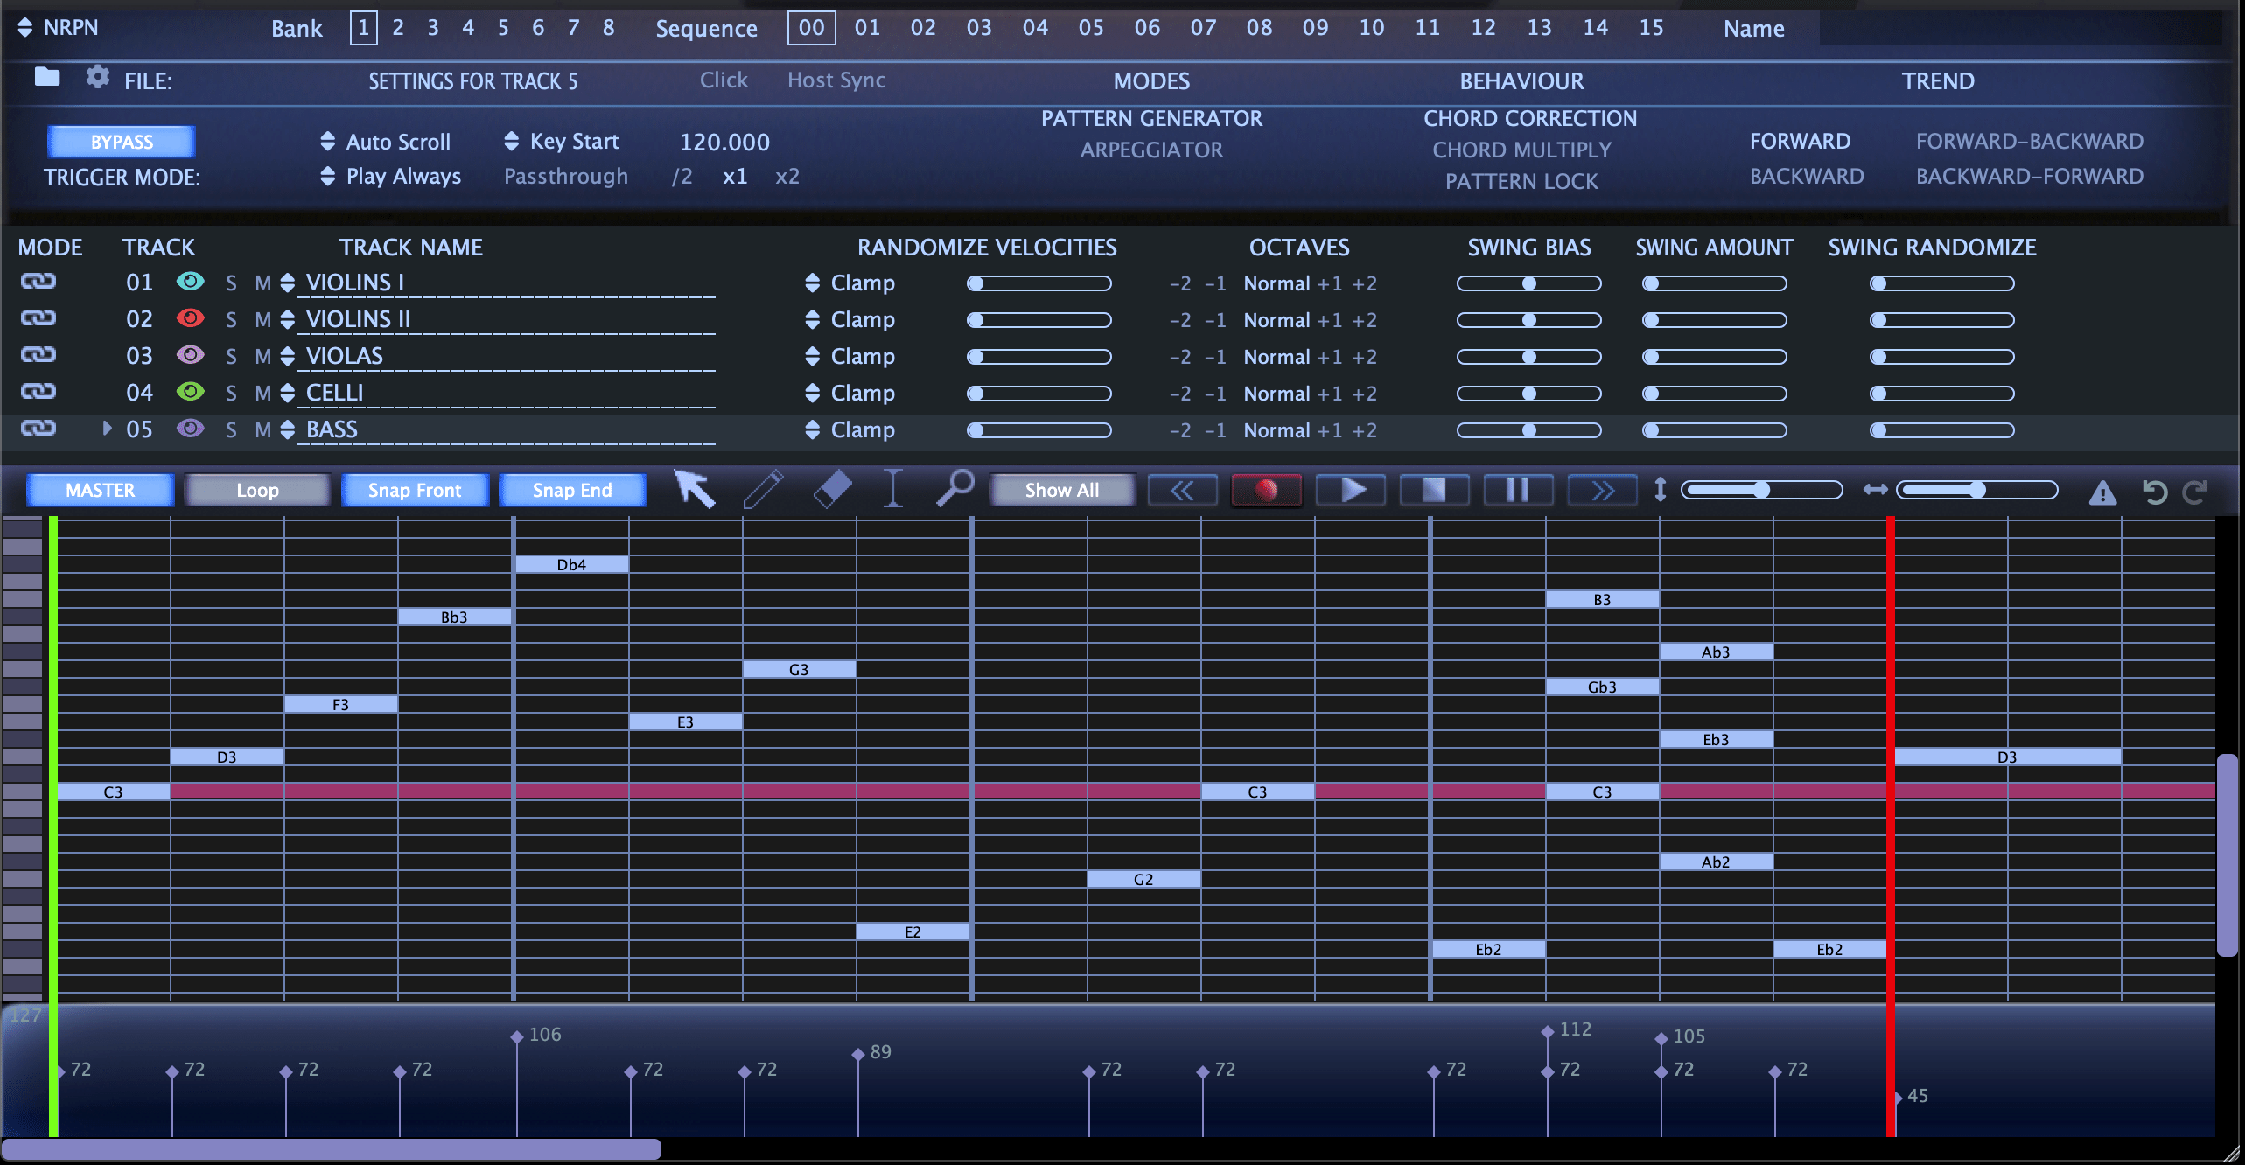Click the link mode icon for VIOLINS I
This screenshot has width=2245, height=1165.
click(38, 282)
